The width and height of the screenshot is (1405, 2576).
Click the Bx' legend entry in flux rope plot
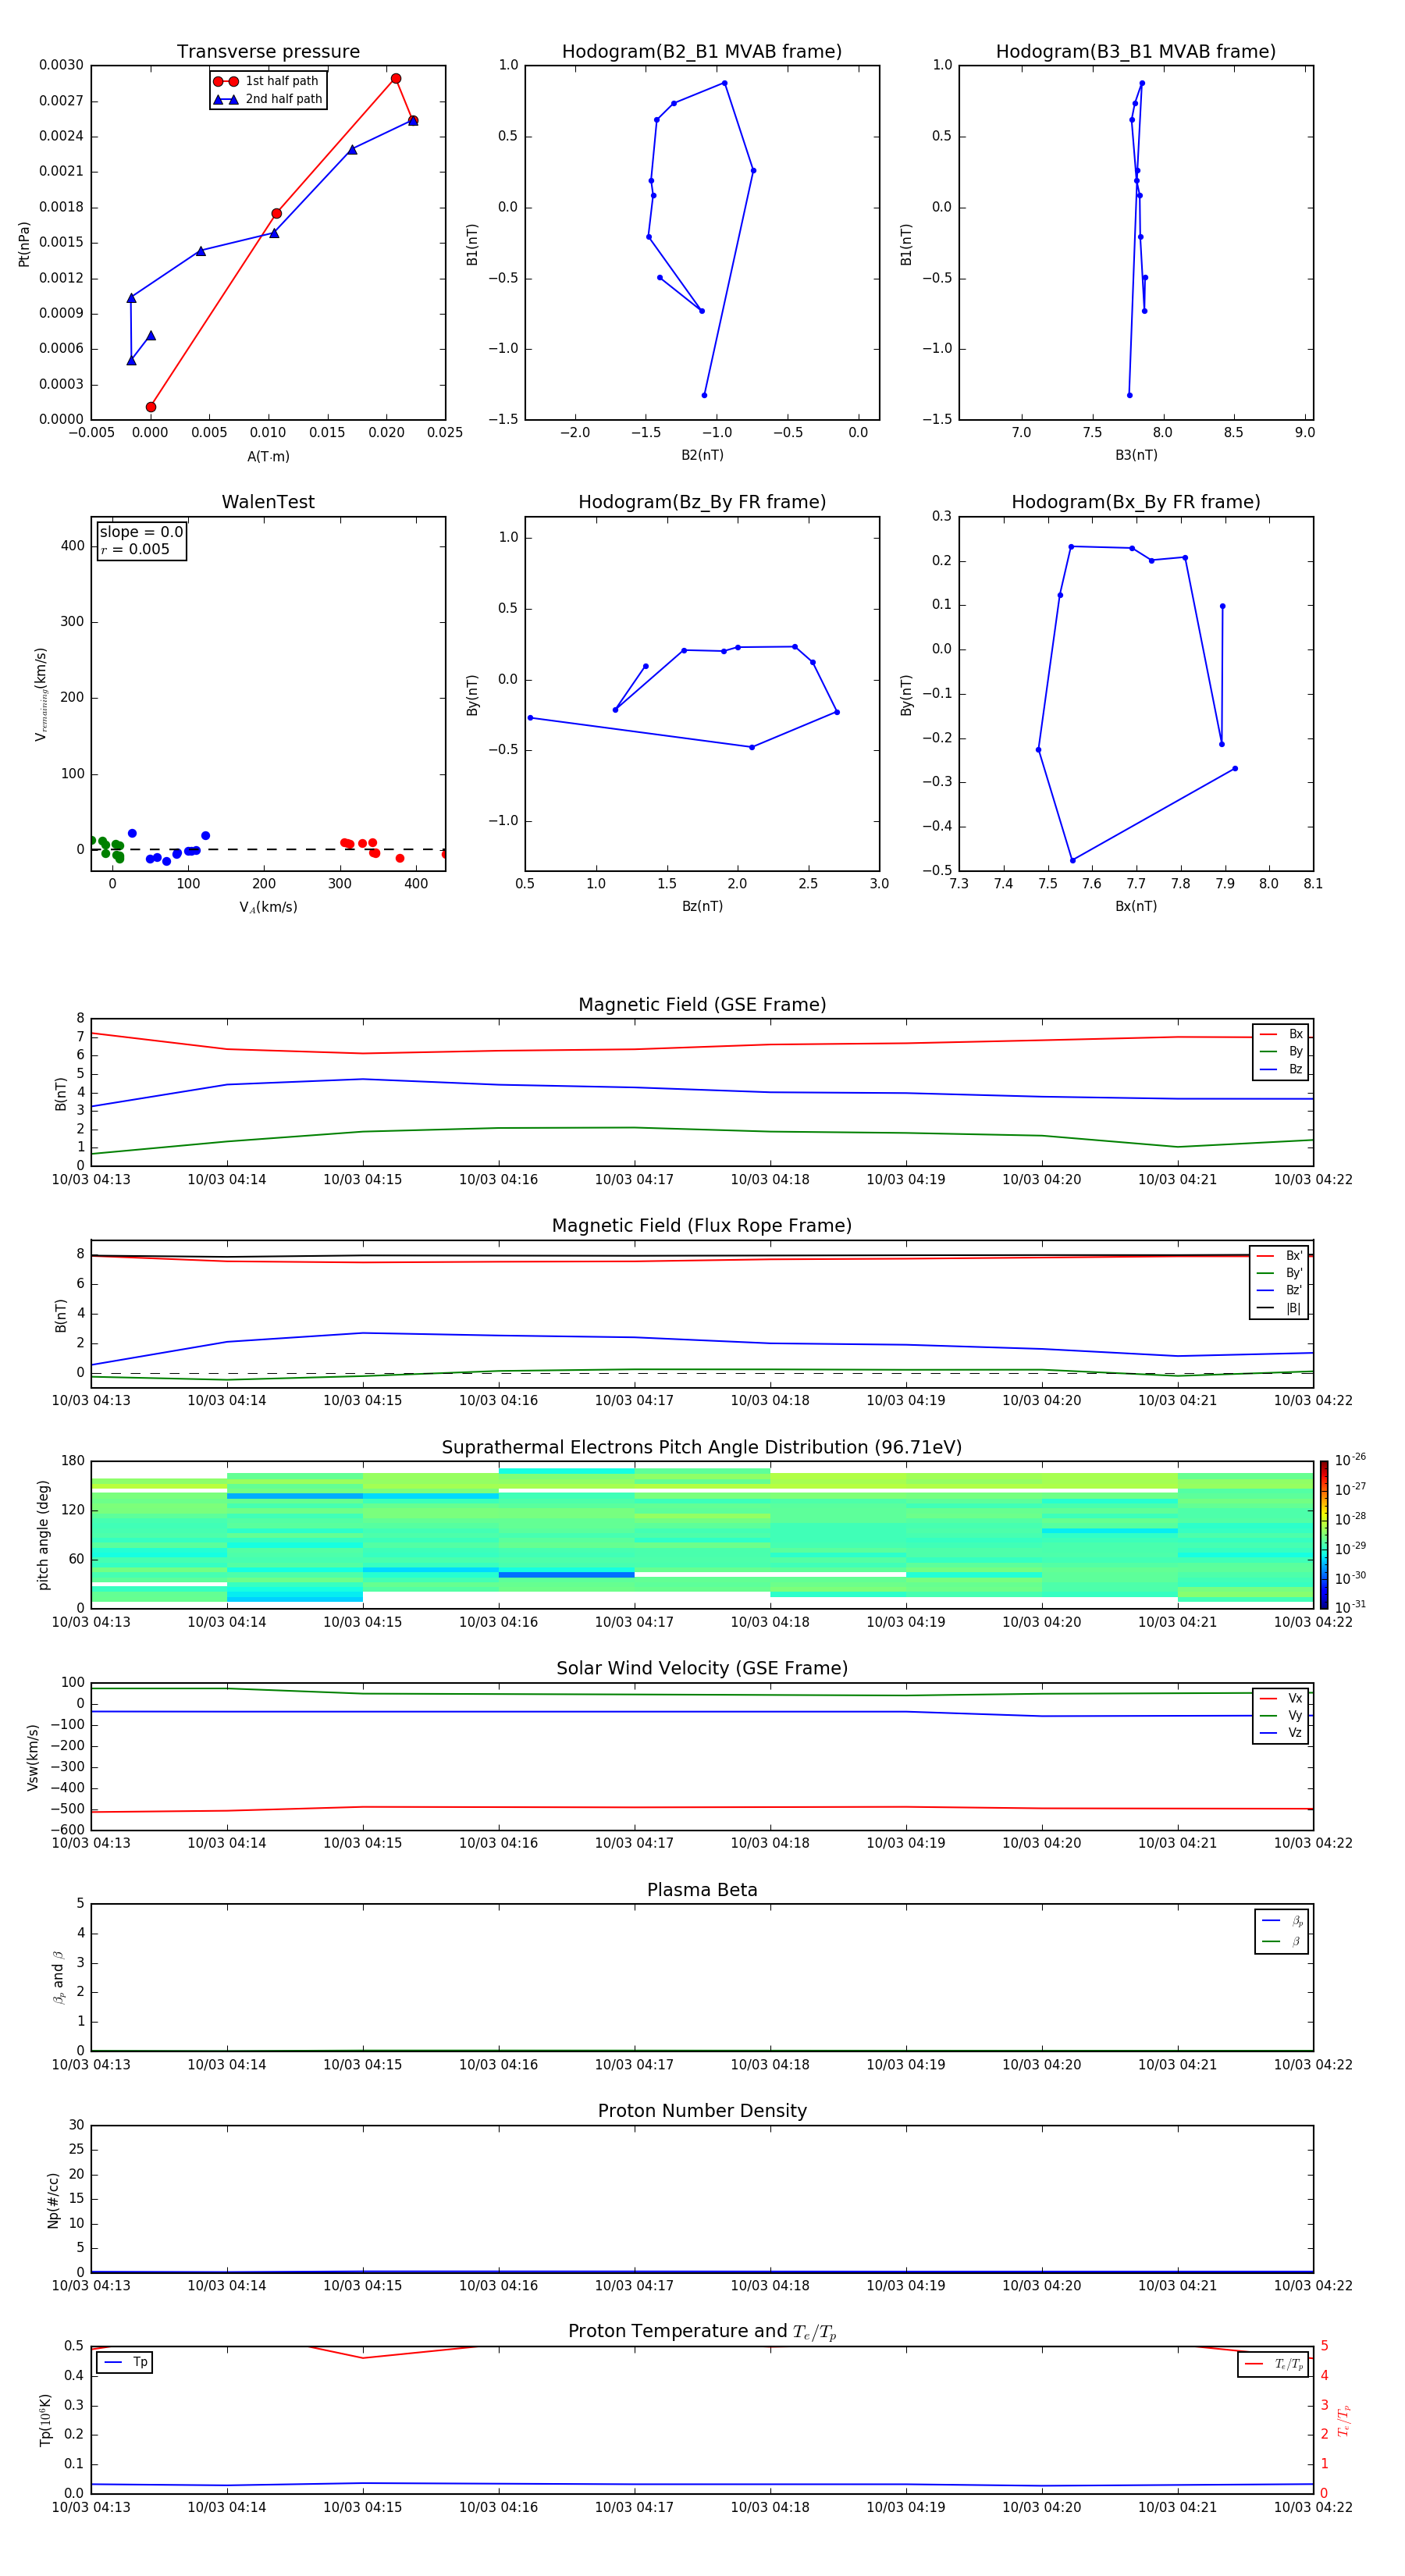click(1279, 1256)
